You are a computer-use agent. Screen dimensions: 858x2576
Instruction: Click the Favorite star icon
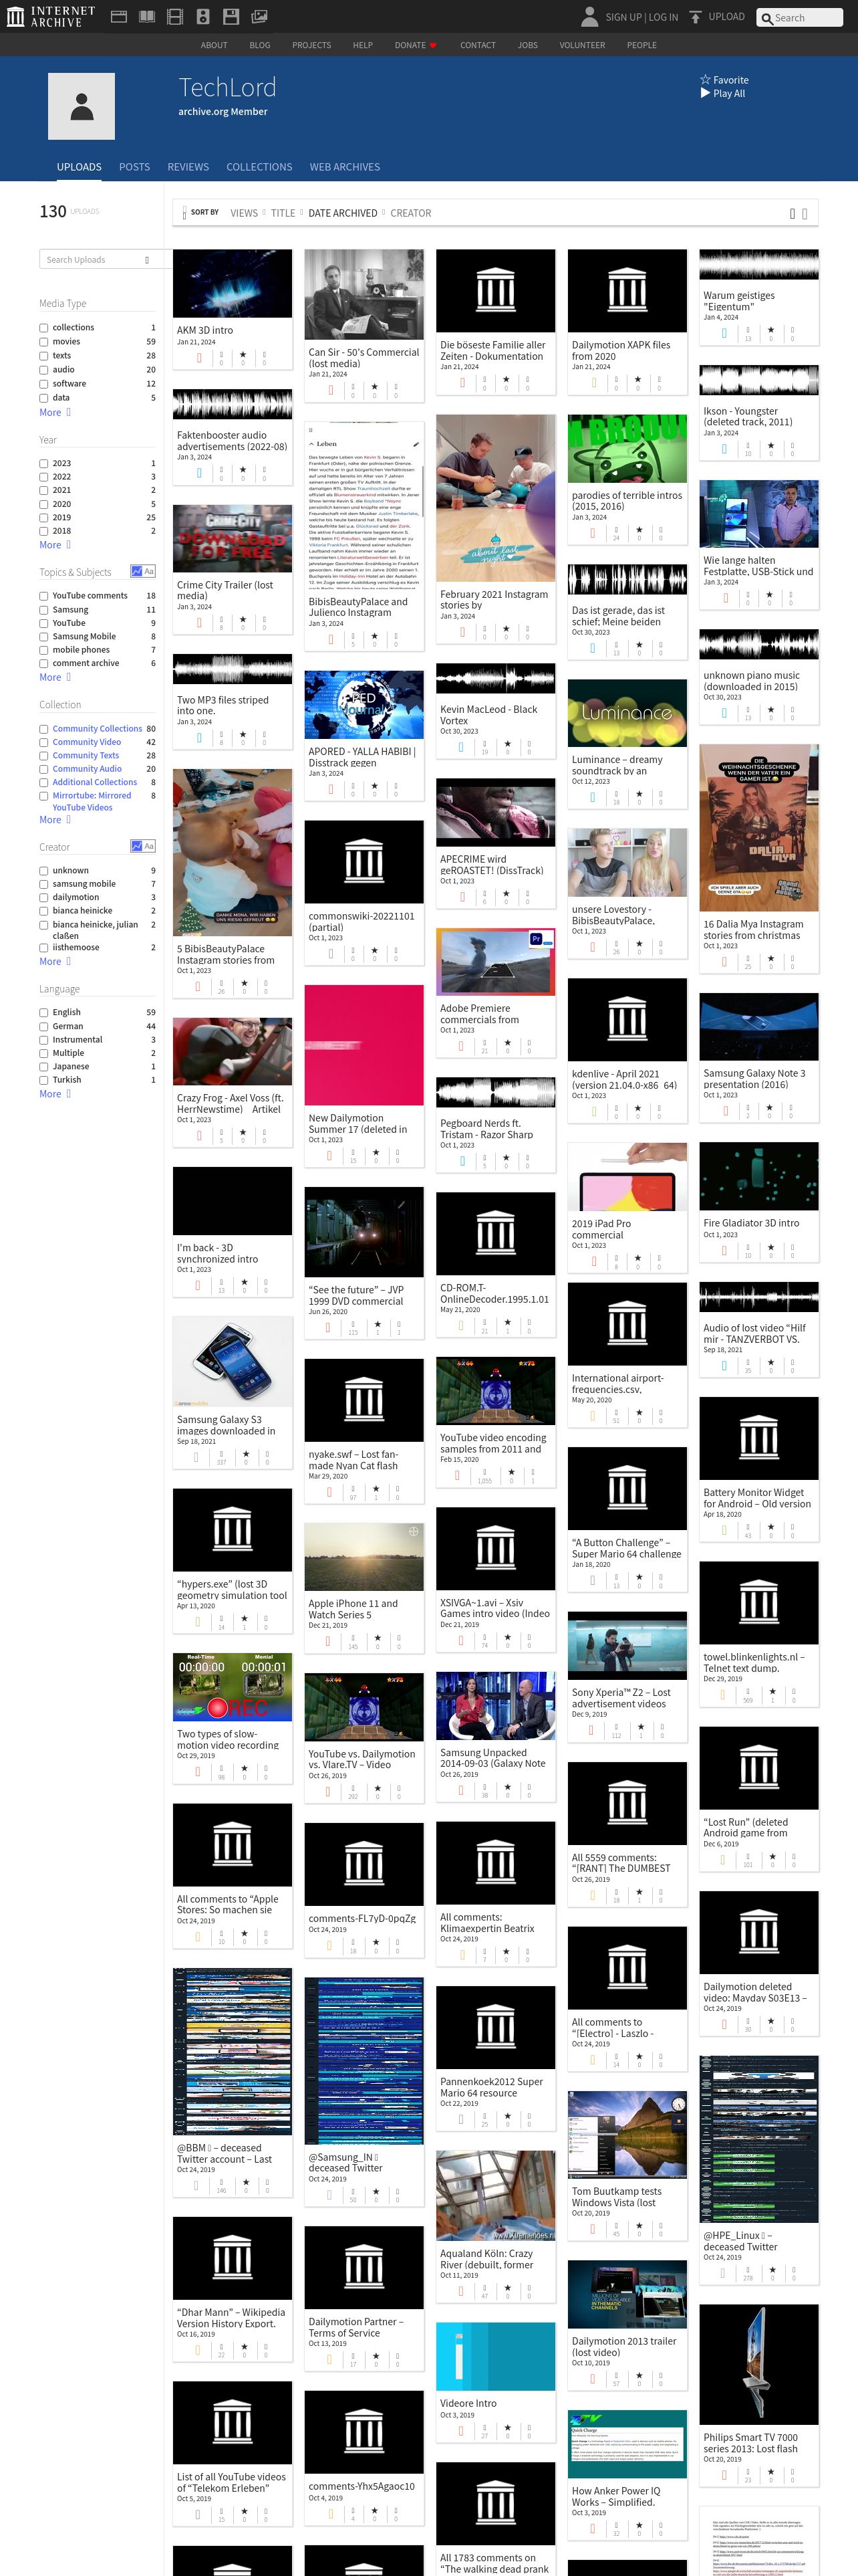705,80
